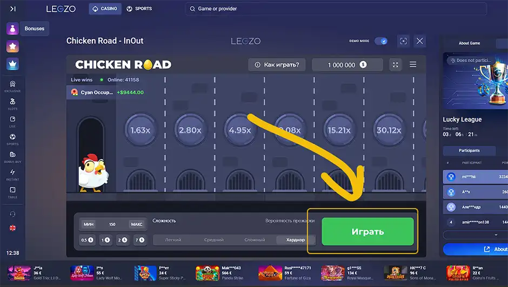Switch to the Casino tab
The image size is (508, 287).
(105, 9)
